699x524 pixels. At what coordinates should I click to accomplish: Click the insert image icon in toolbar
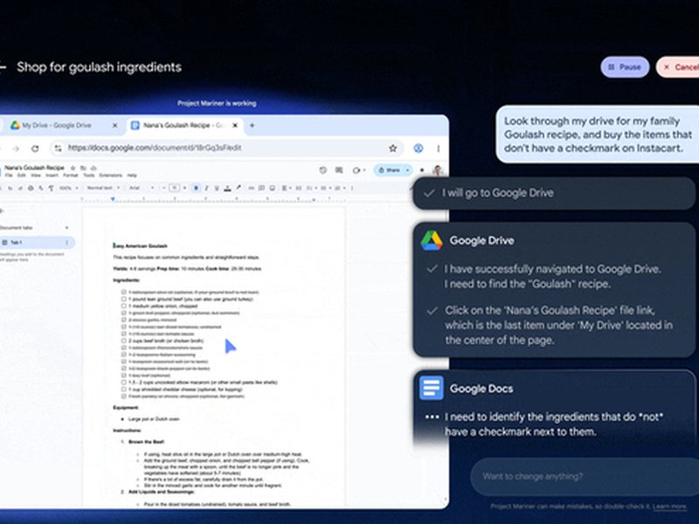coord(272,188)
